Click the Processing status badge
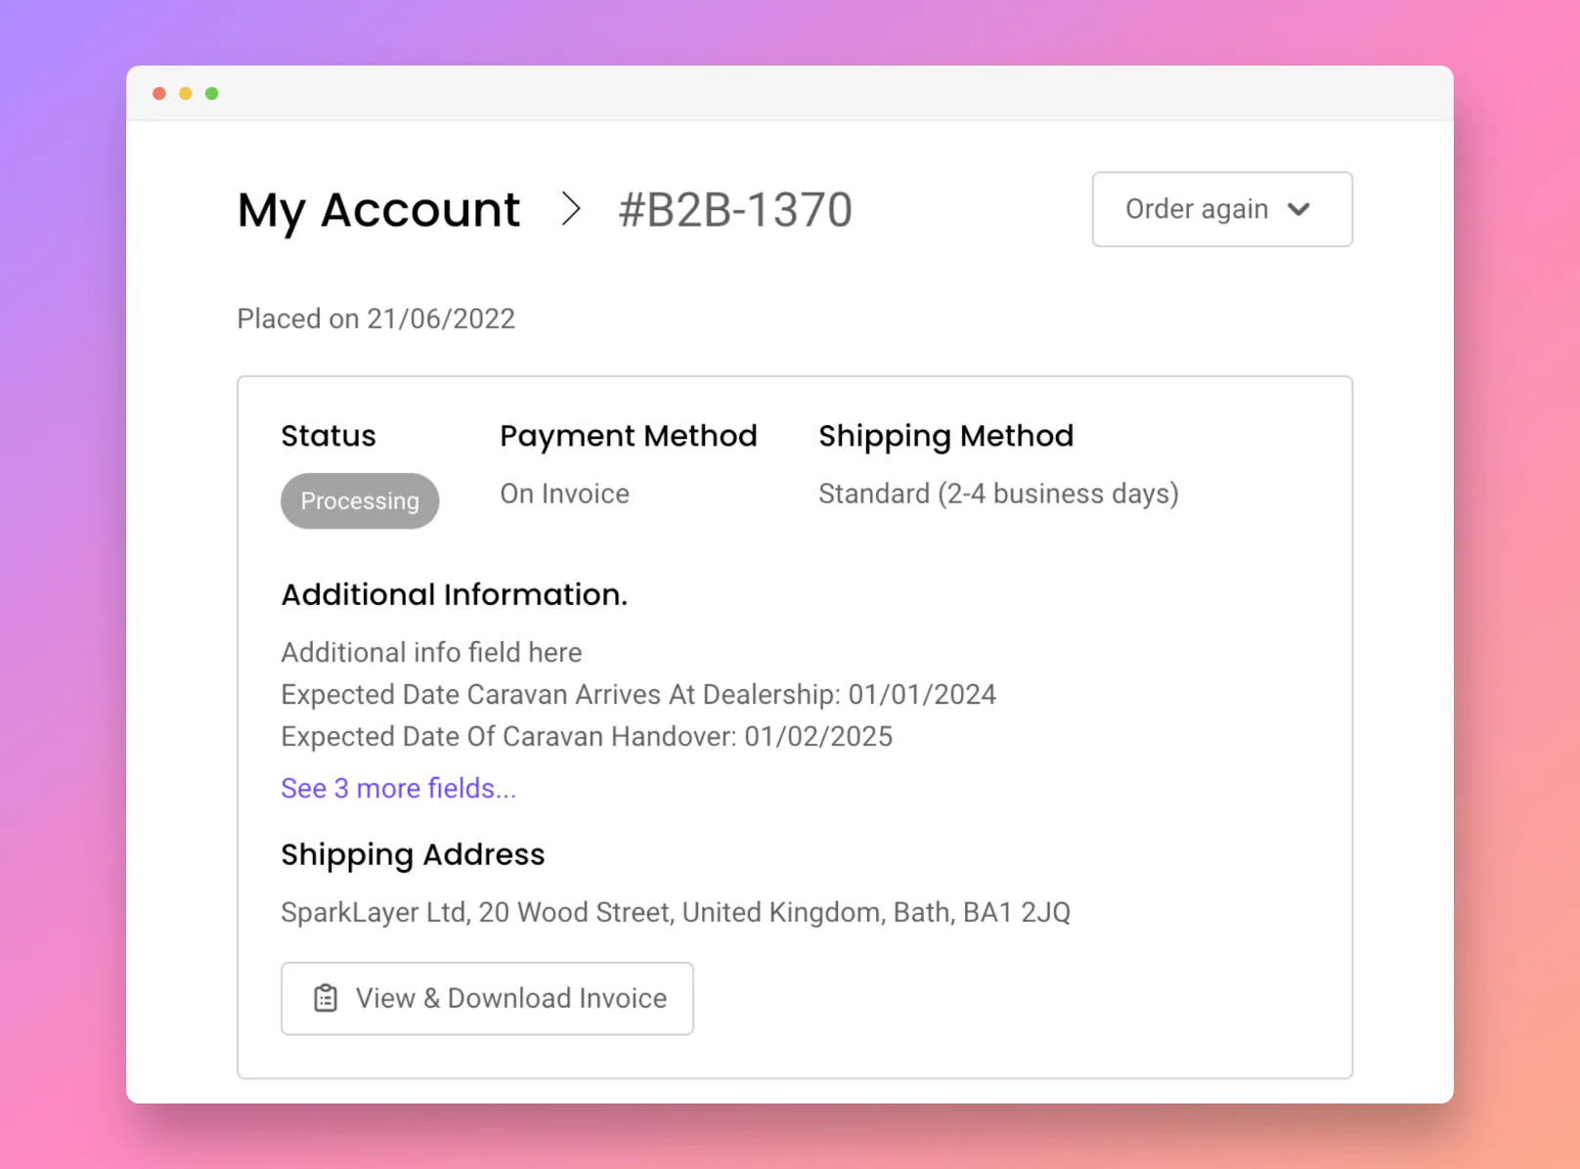The image size is (1580, 1169). pyautogui.click(x=360, y=500)
